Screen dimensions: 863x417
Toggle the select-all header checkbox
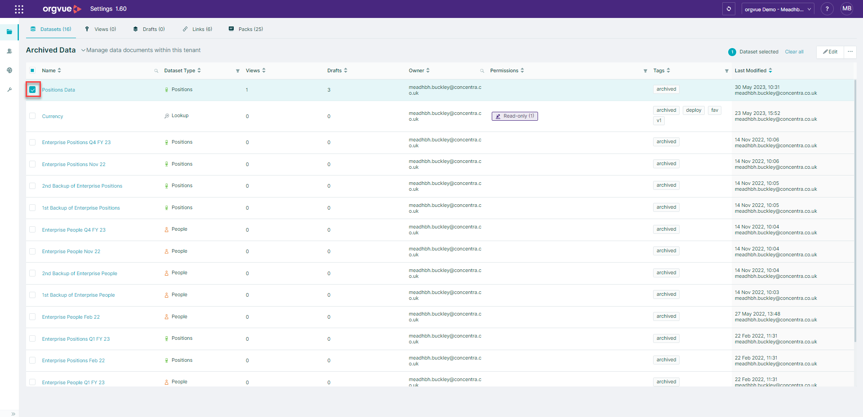pyautogui.click(x=32, y=70)
